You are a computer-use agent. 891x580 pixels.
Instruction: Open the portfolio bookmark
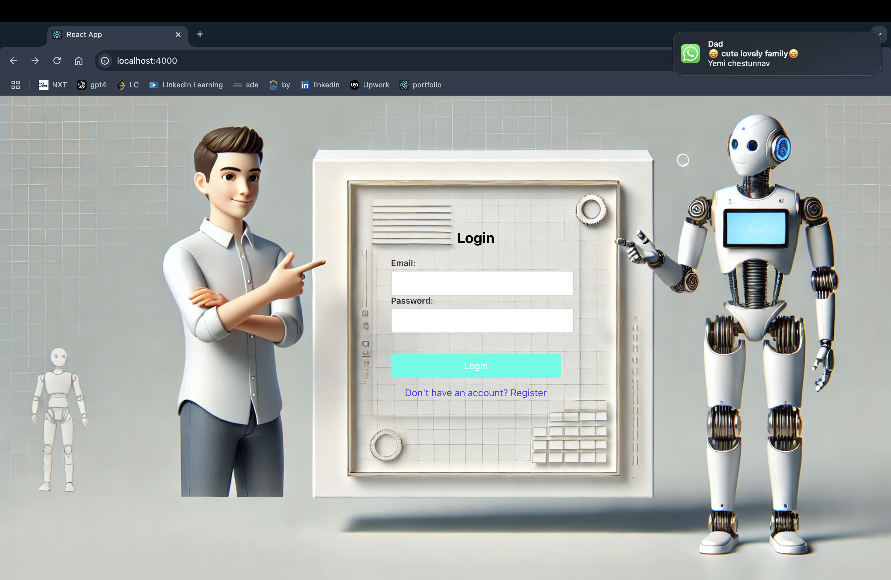421,85
